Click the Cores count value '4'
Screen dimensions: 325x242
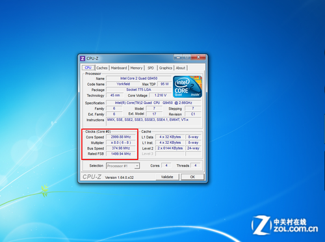coord(166,165)
